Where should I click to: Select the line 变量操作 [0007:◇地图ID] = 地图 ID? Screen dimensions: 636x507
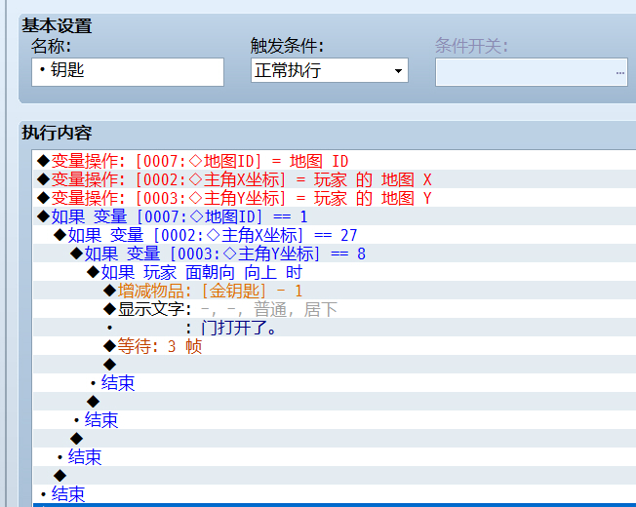click(335, 161)
